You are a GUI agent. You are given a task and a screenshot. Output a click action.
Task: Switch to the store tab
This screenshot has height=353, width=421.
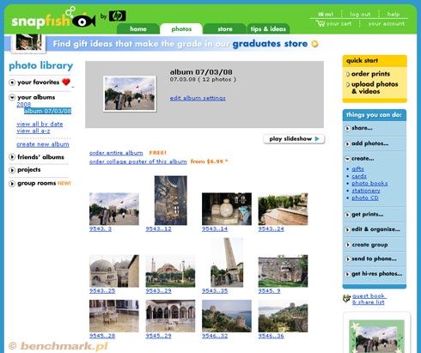225,29
